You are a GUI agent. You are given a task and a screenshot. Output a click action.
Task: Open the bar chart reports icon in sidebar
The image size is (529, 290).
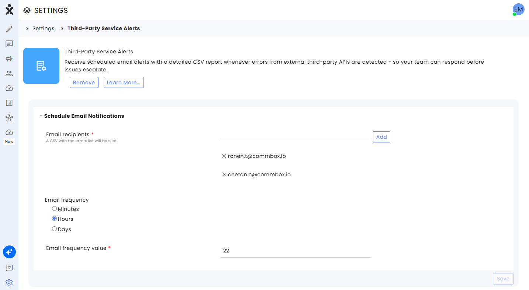pos(9,103)
